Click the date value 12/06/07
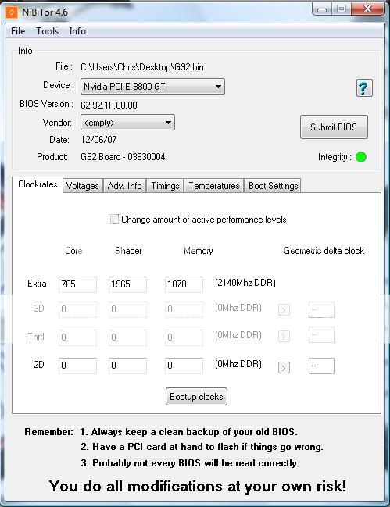The height and width of the screenshot is (507, 390). 98,139
